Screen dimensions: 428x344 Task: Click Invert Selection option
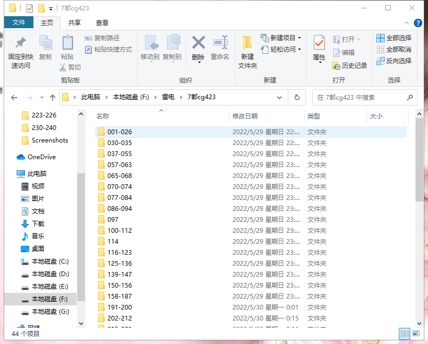click(394, 61)
